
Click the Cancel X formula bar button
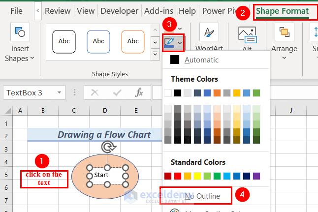click(x=95, y=92)
